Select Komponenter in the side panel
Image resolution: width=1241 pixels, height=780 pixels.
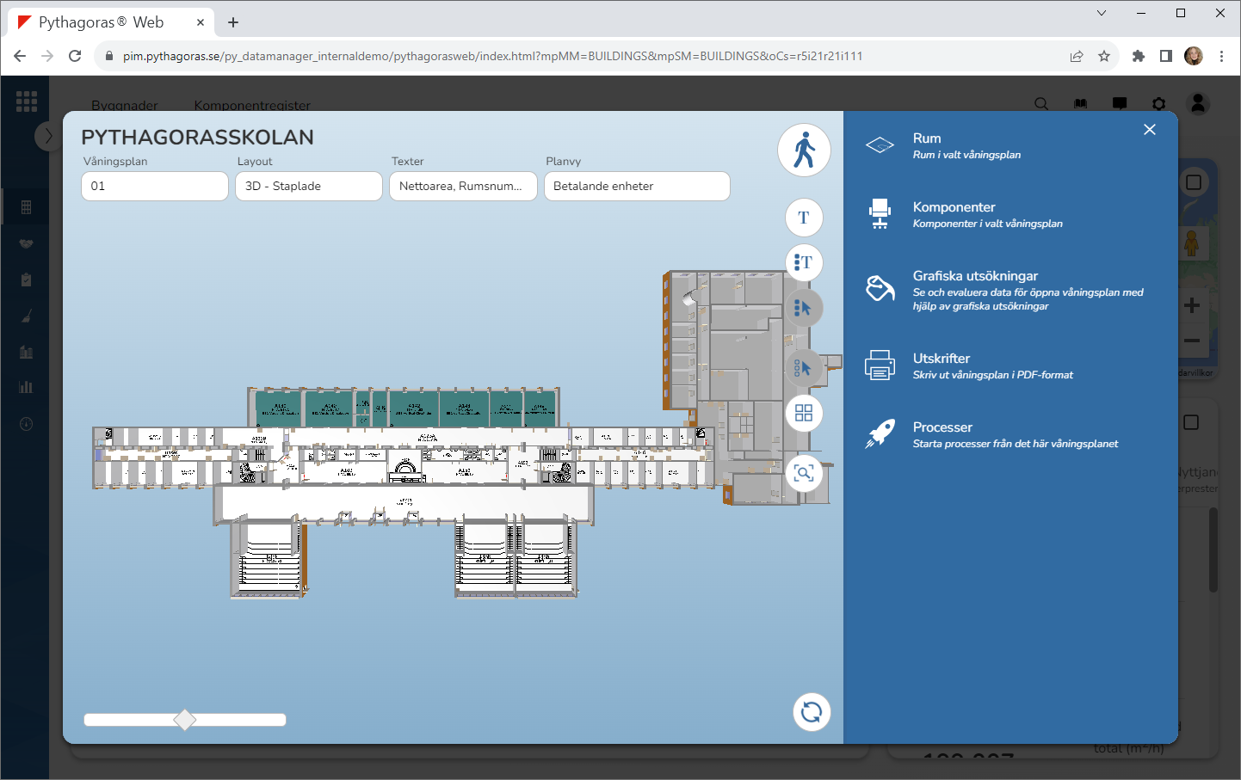[954, 207]
